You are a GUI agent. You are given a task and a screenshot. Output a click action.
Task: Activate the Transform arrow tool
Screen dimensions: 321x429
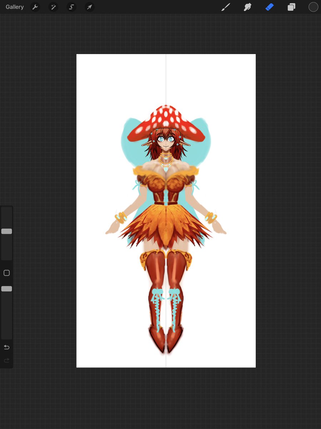[x=90, y=7]
